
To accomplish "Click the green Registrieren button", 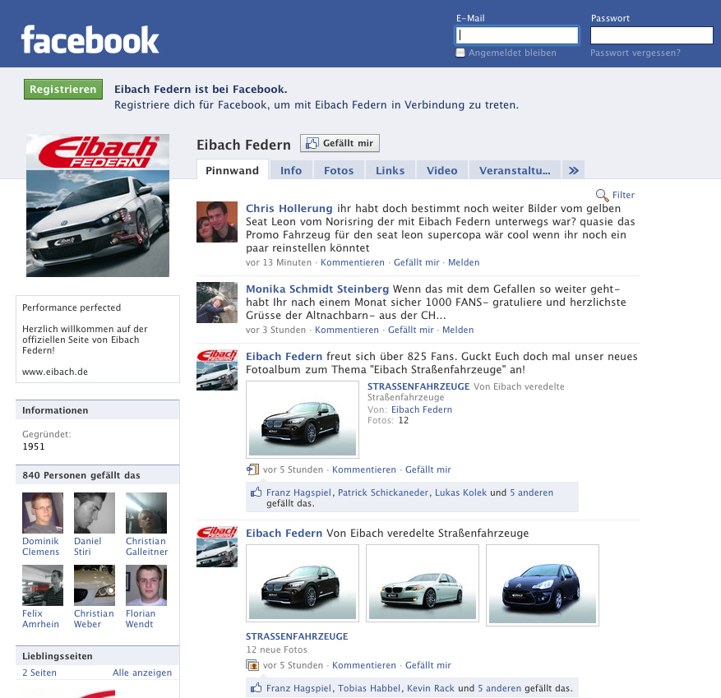I will [63, 90].
